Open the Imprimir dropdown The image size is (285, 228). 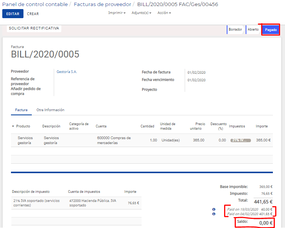pyautogui.click(x=117, y=13)
